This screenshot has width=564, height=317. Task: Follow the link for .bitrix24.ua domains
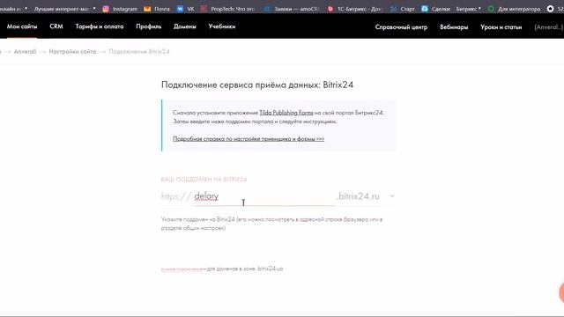182,269
